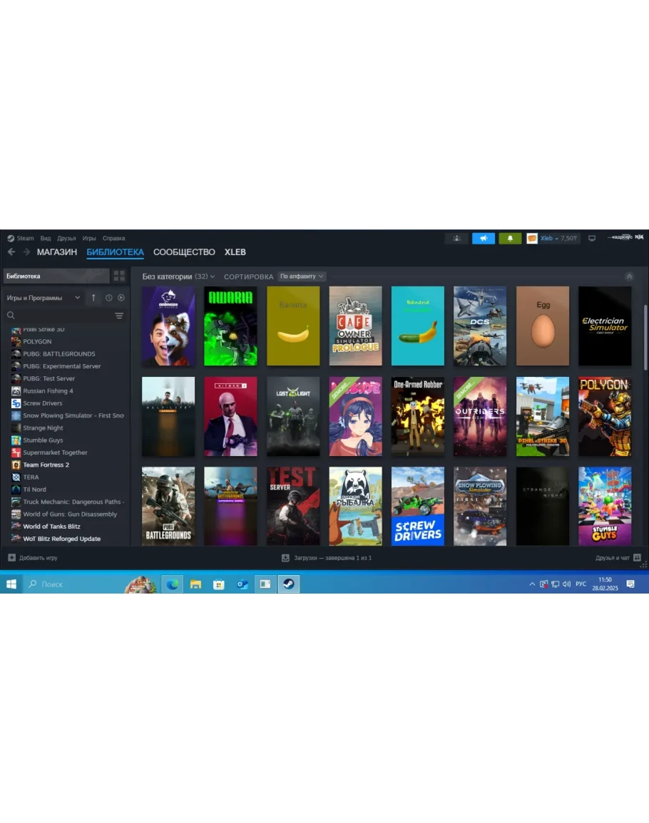Viewport: 649px width, 823px height.
Task: Open the Egg game cover
Action: point(542,326)
